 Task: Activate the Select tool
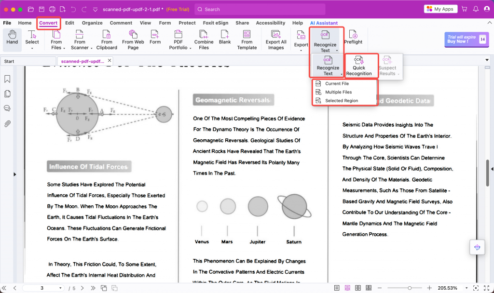(x=32, y=40)
